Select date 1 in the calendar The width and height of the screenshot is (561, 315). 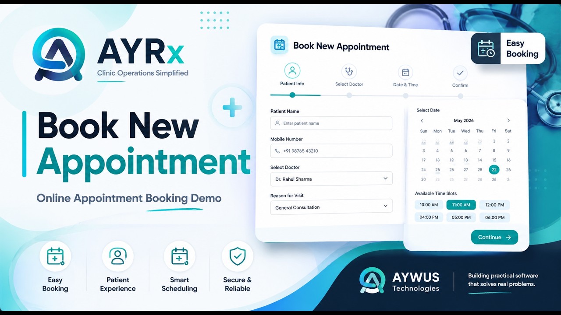tap(494, 141)
